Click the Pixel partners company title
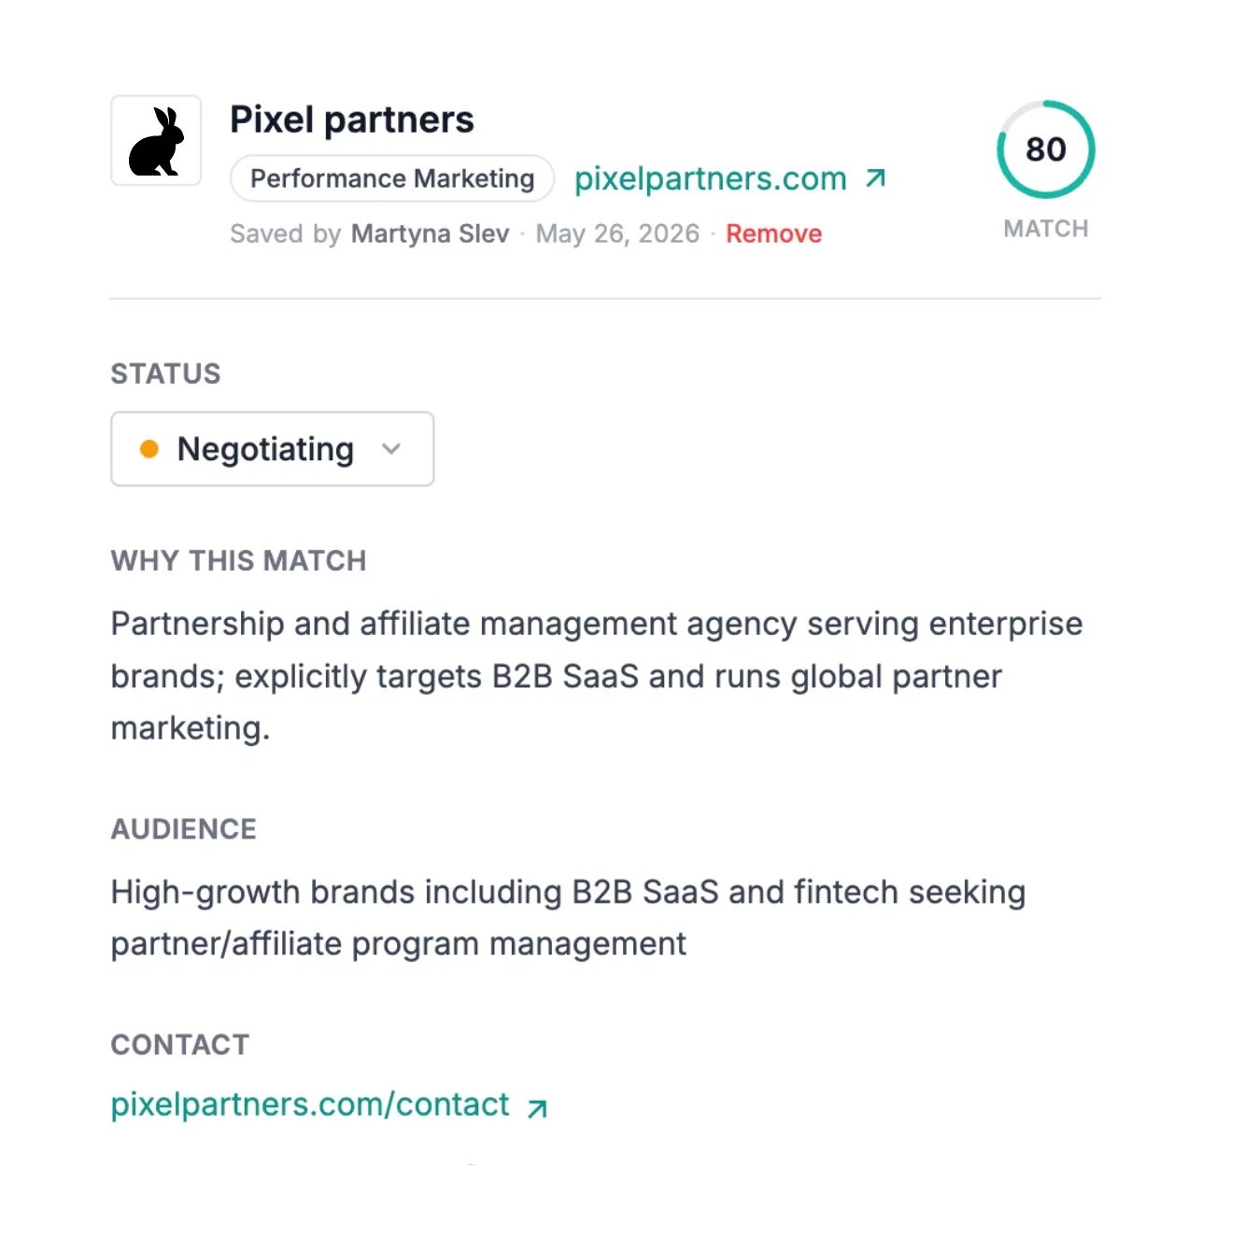 click(x=352, y=120)
